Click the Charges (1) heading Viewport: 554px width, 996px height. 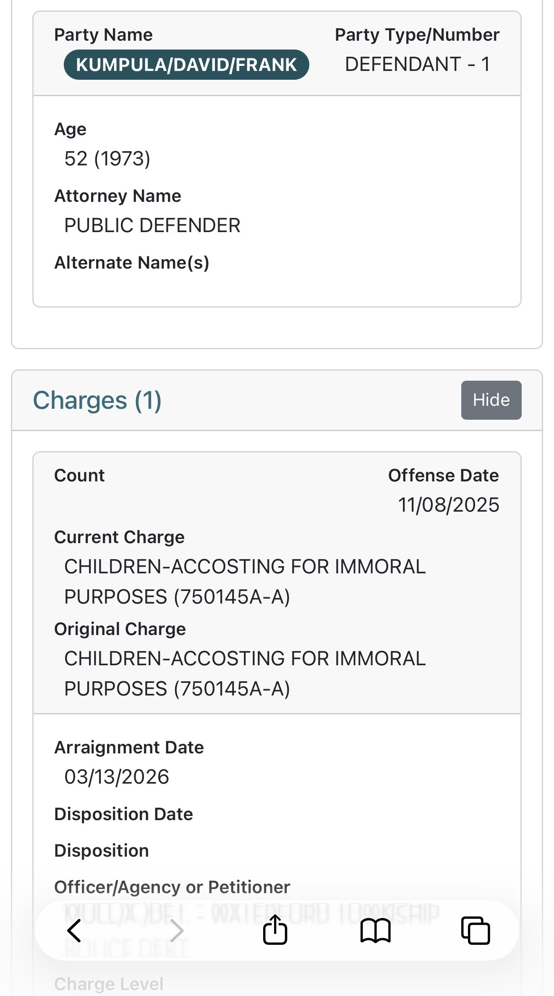pyautogui.click(x=97, y=400)
